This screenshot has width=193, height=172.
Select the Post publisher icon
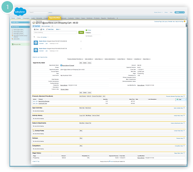click(x=35, y=29)
